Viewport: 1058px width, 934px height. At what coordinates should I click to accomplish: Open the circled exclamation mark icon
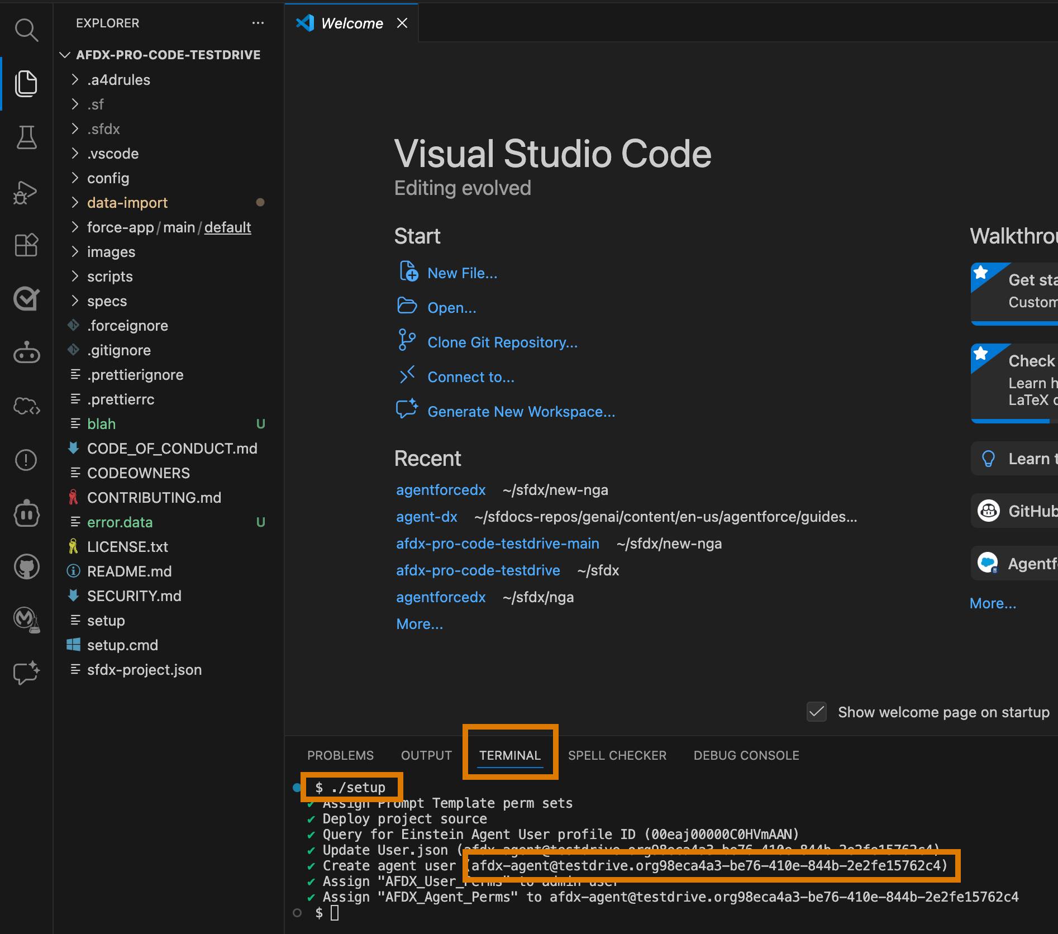(26, 460)
